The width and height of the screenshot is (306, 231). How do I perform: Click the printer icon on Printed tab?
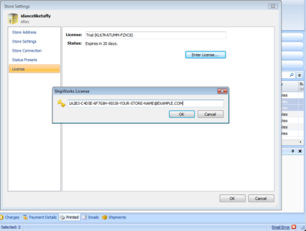click(62, 218)
